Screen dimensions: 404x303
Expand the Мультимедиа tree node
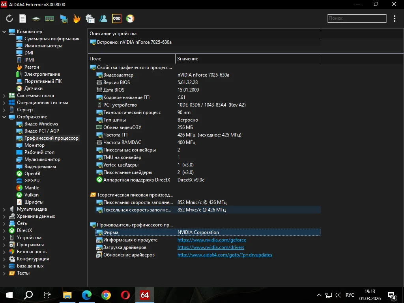pos(4,209)
